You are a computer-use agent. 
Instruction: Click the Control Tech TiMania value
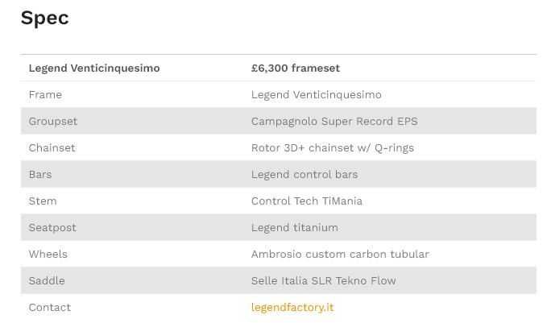(307, 201)
